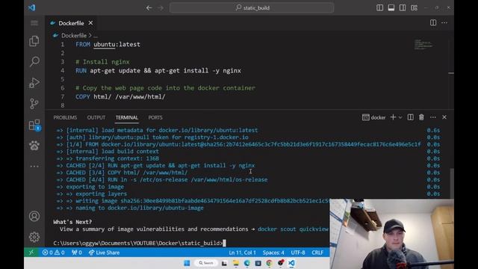This screenshot has height=269, width=478.
Task: Open the hamburger application menu
Action: coord(34,23)
